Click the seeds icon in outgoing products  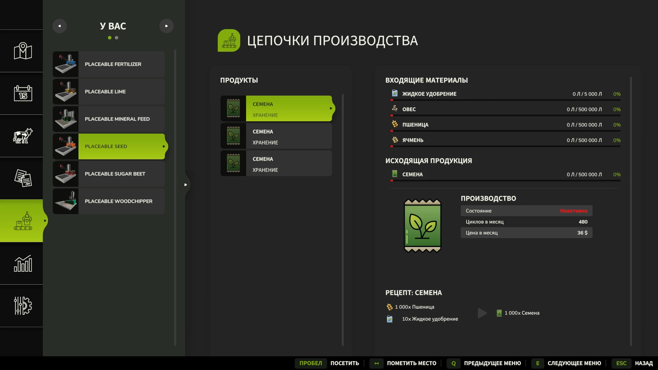[395, 174]
